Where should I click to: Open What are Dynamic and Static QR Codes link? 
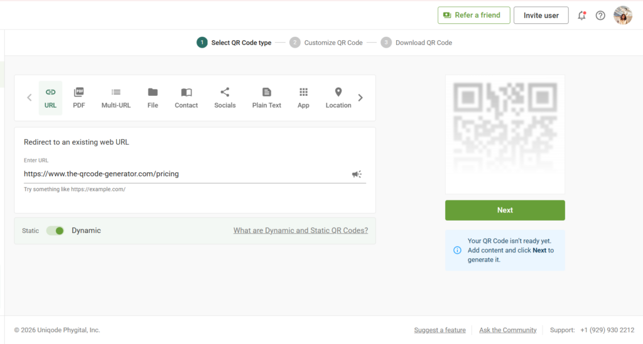[x=301, y=231]
